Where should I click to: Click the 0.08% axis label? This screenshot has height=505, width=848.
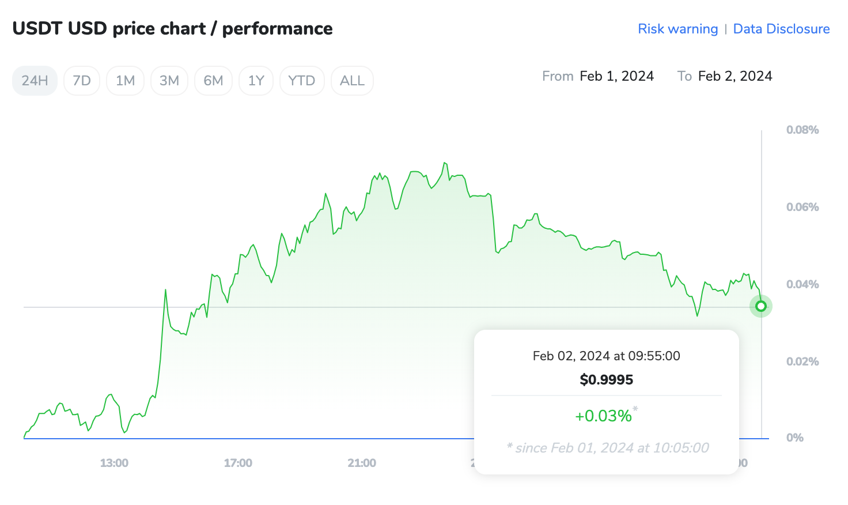(802, 130)
